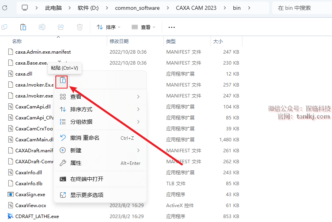Click the paste icon in the toolbar
332x222 pixels.
pos(23,27)
